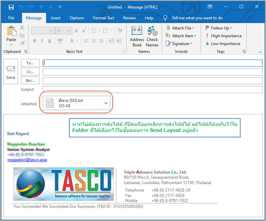This screenshot has height=221, width=266.
Task: Click the Save icon in title bar
Action: coord(11,7)
